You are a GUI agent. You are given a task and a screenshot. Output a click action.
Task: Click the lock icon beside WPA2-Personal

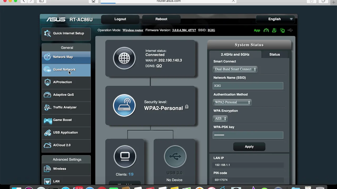point(187,107)
